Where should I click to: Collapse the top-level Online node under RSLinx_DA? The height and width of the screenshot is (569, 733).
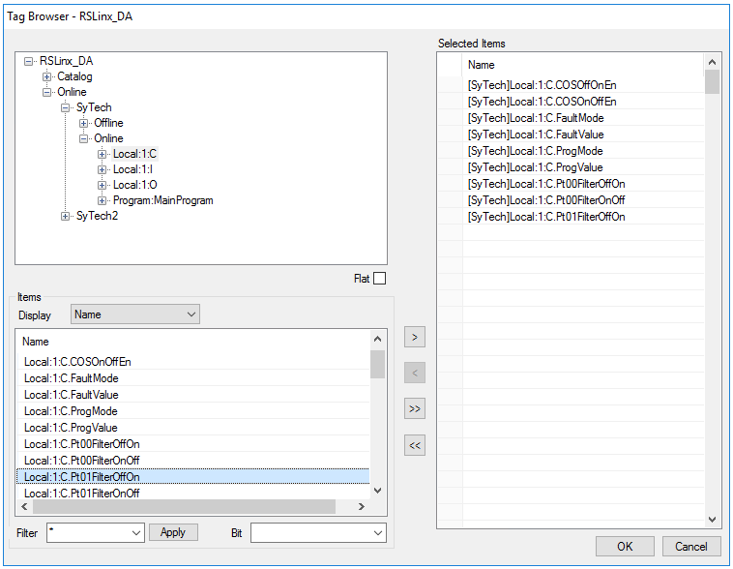click(46, 92)
